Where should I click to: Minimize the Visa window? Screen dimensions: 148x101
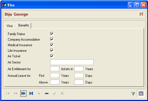pos(131,5)
